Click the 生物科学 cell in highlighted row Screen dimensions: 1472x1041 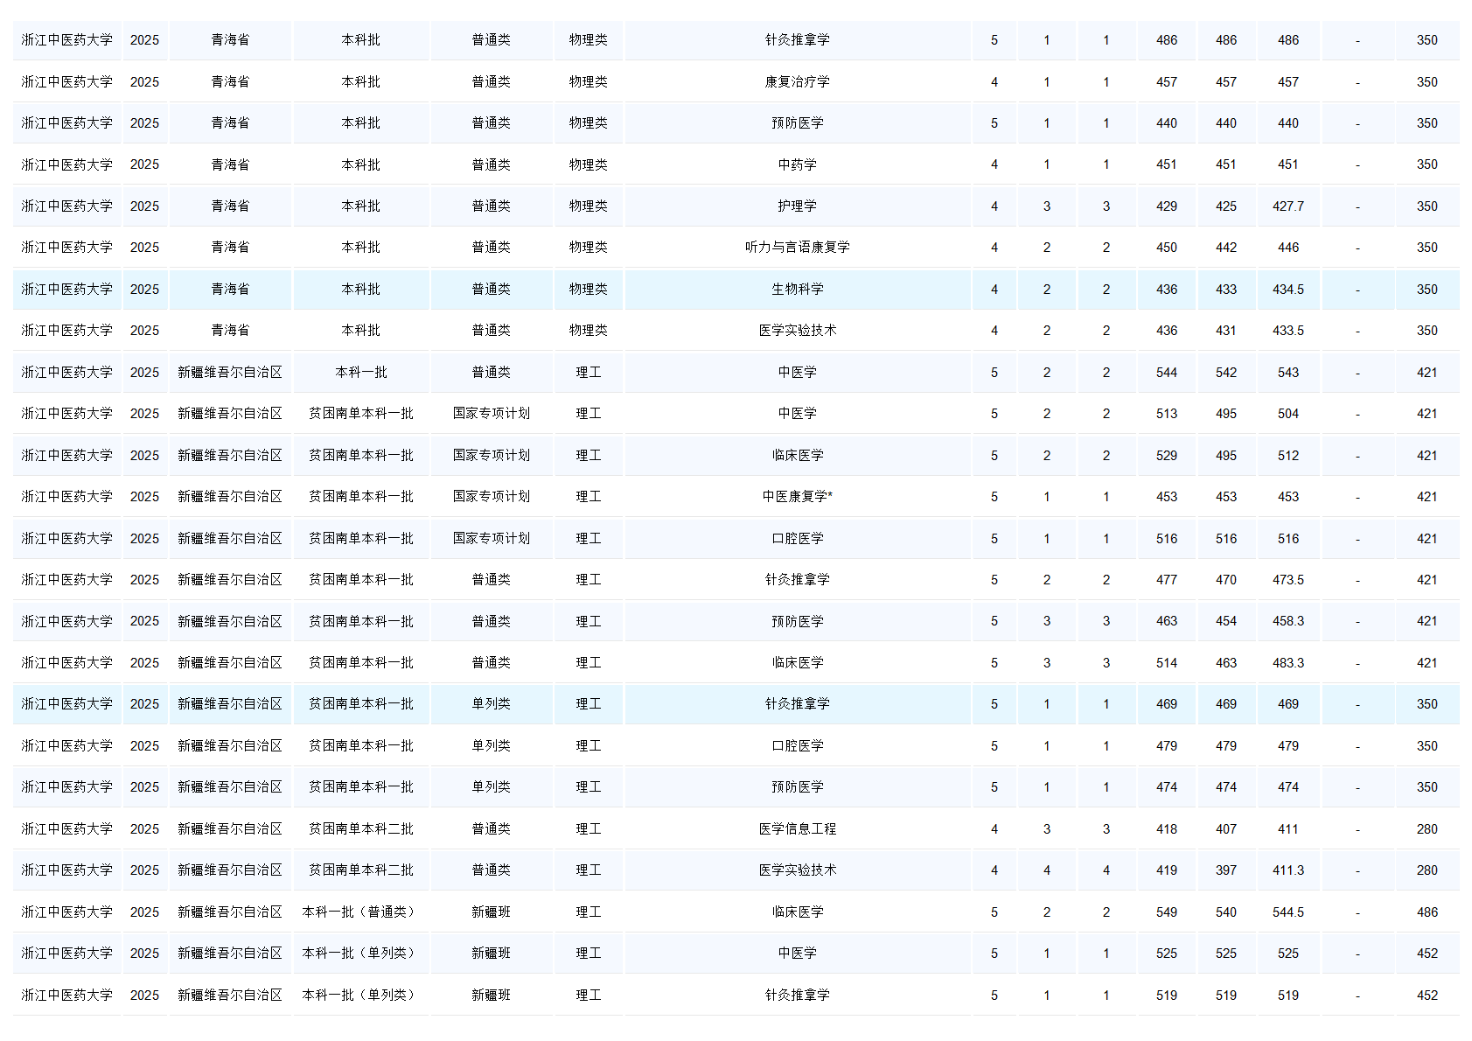coord(797,290)
